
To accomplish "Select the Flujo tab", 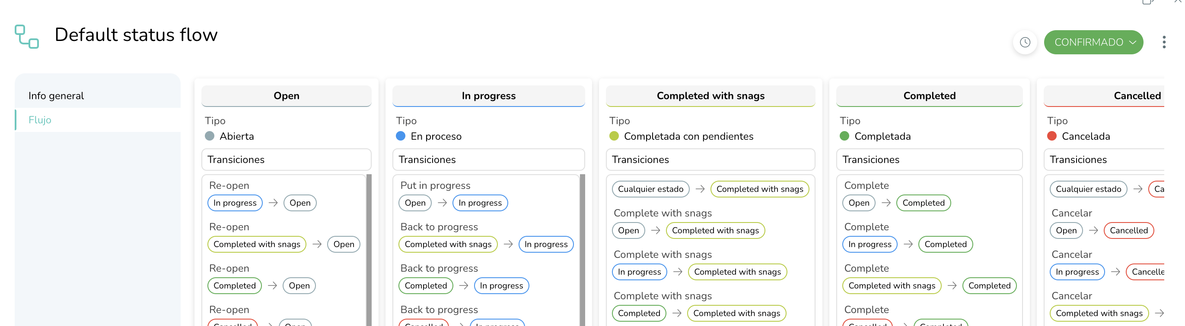I will [x=98, y=120].
